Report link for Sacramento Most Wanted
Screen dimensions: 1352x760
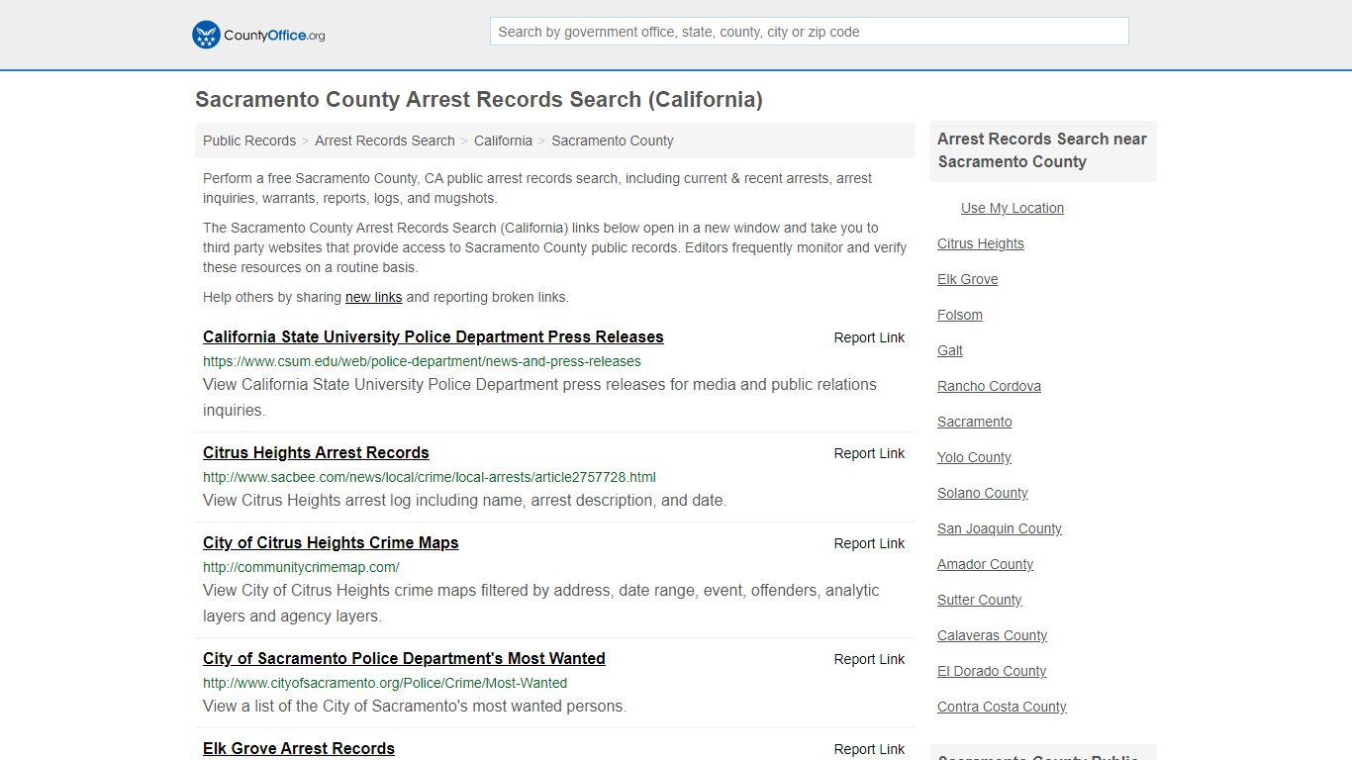(x=869, y=659)
